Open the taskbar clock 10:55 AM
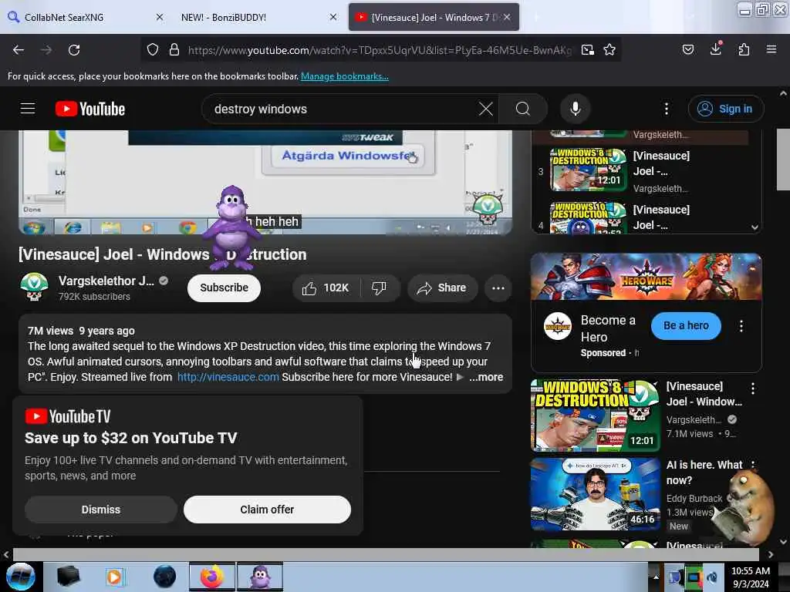This screenshot has height=592, width=790. [x=750, y=577]
